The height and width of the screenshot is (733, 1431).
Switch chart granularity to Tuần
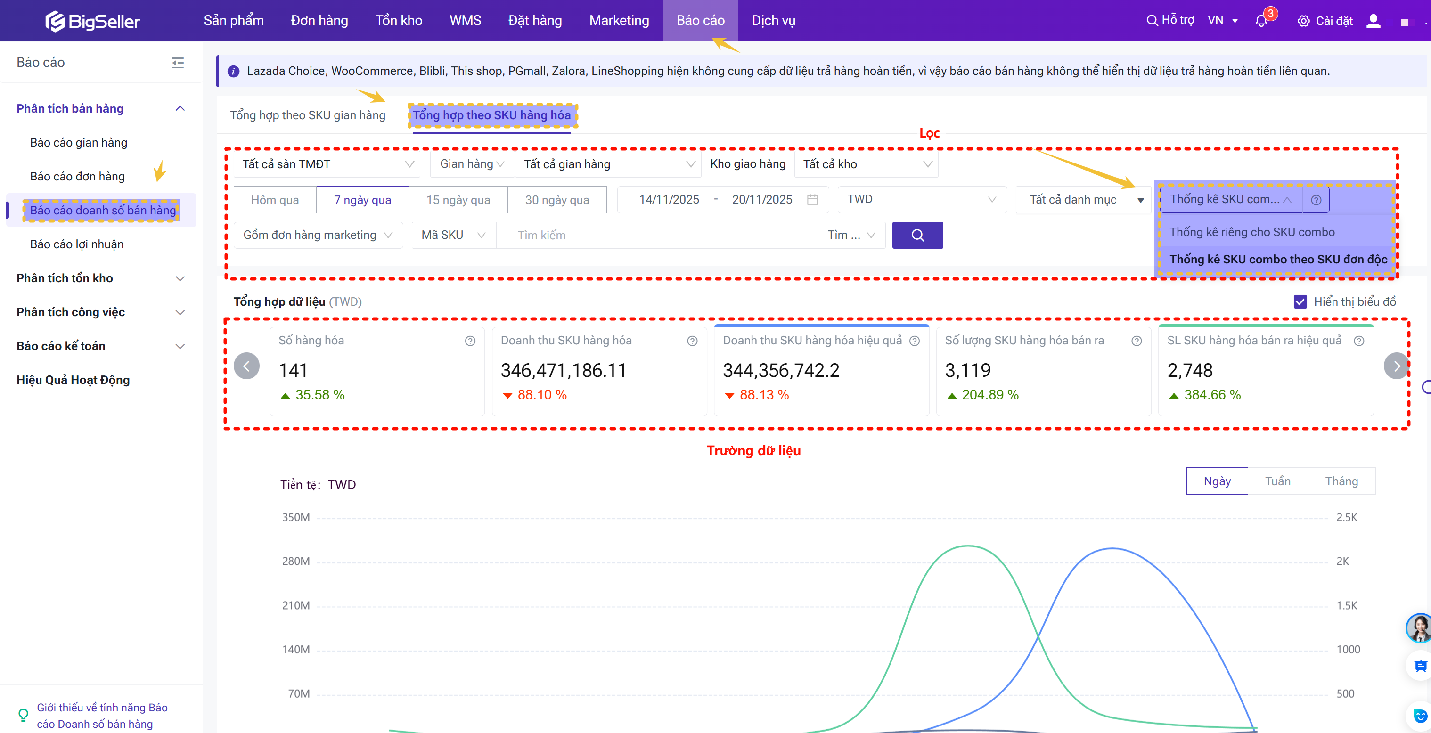pyautogui.click(x=1278, y=481)
